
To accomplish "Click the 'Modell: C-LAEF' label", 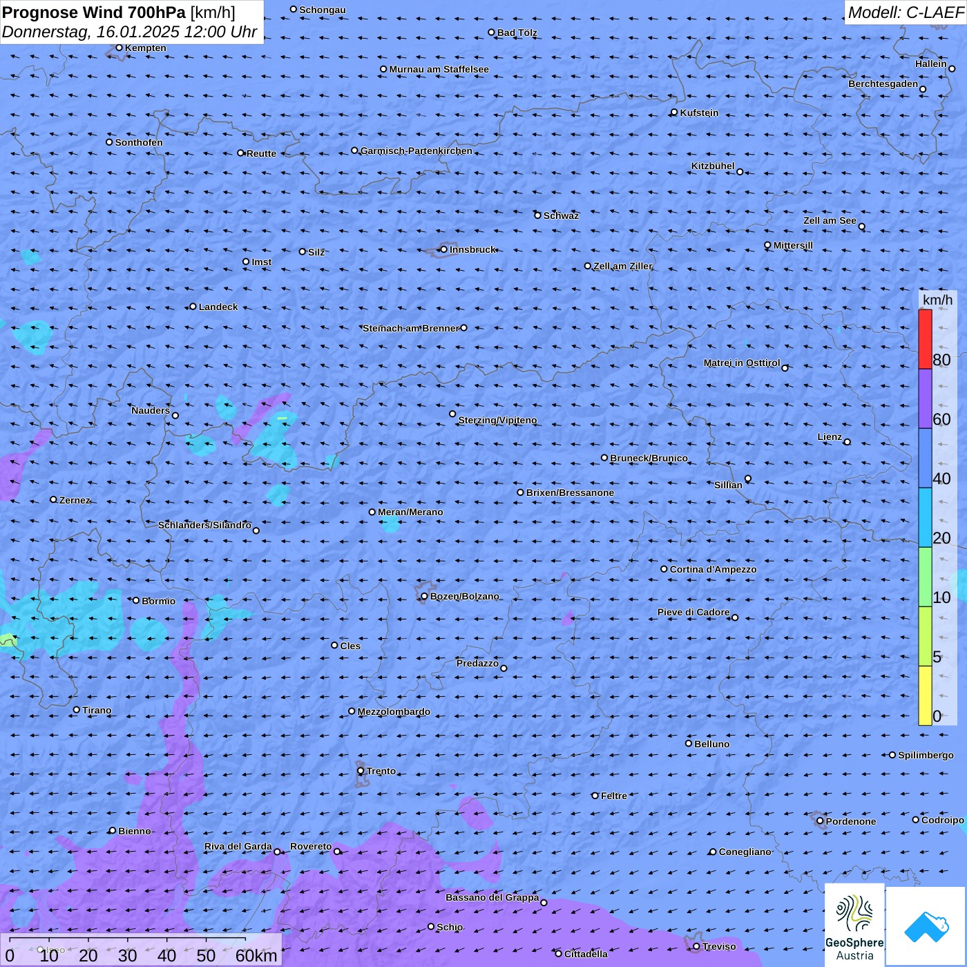I will (906, 12).
